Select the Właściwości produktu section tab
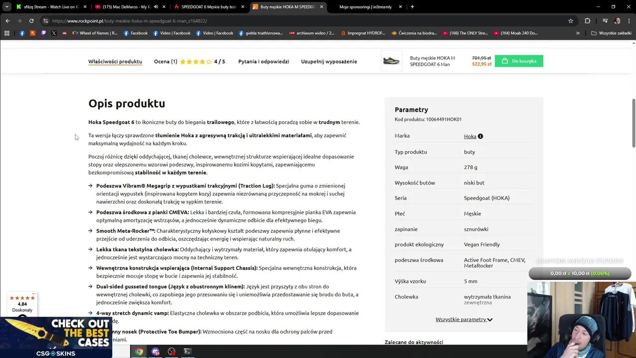 point(115,62)
